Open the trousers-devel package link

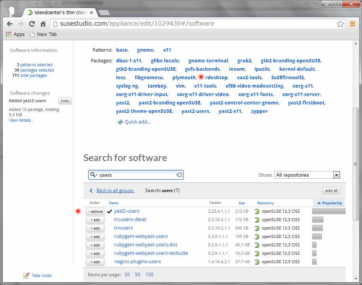[x=130, y=220]
